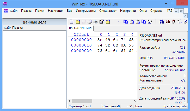190x111 pixels.
Task: Select offset row 00000010
Action: pos(81,45)
